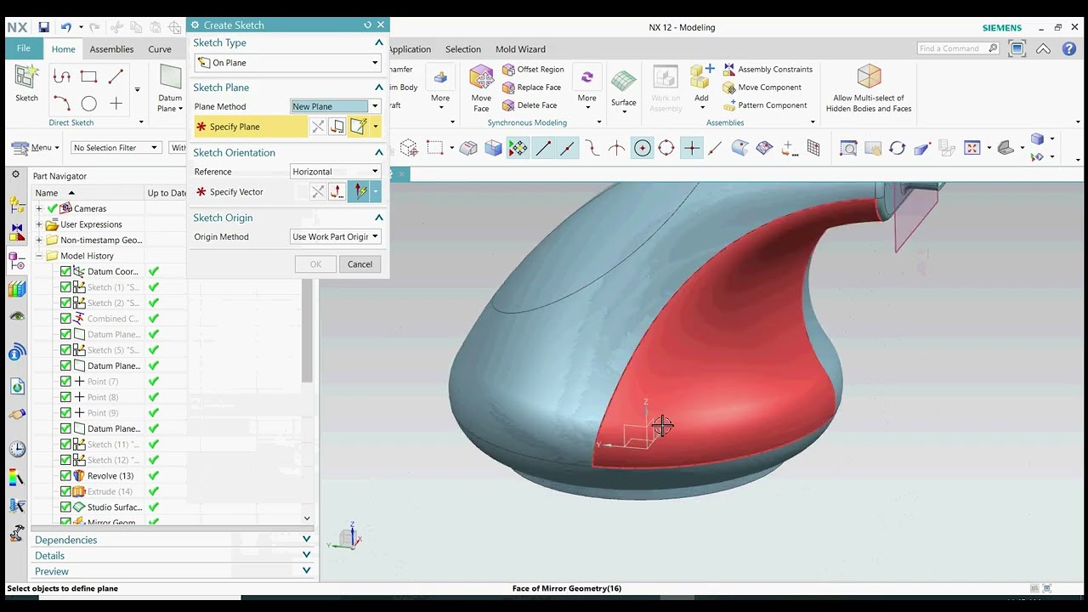Click Delete Face command
This screenshot has width=1088, height=612.
(x=530, y=105)
